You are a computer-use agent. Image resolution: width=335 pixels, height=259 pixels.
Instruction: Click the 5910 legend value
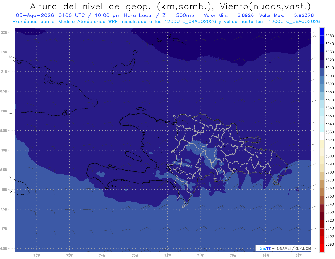click(329, 68)
